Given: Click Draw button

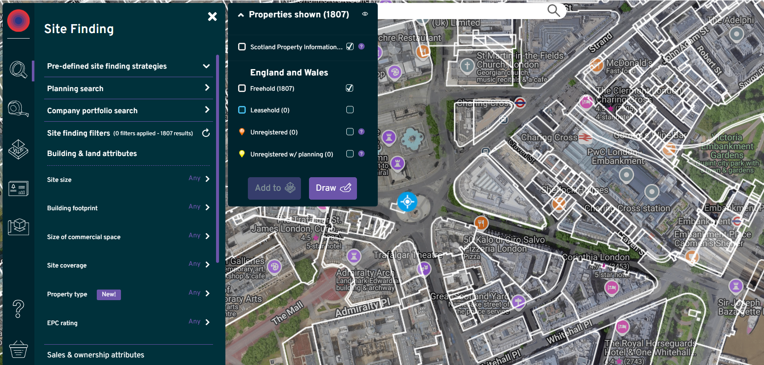Looking at the screenshot, I should (x=333, y=188).
